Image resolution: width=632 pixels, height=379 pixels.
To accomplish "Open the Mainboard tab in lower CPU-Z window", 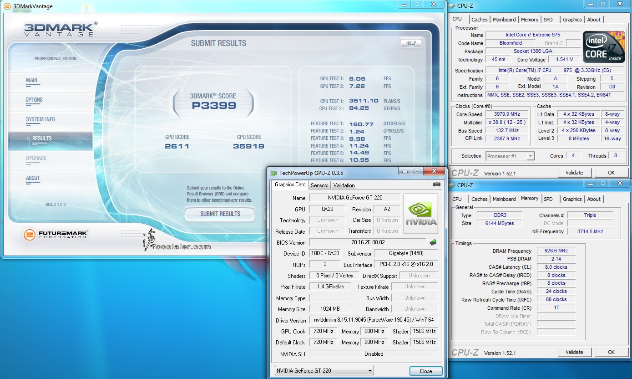I will [x=504, y=199].
